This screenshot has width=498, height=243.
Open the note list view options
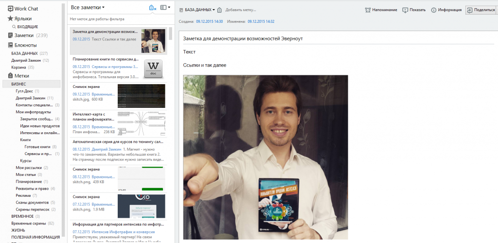click(165, 7)
